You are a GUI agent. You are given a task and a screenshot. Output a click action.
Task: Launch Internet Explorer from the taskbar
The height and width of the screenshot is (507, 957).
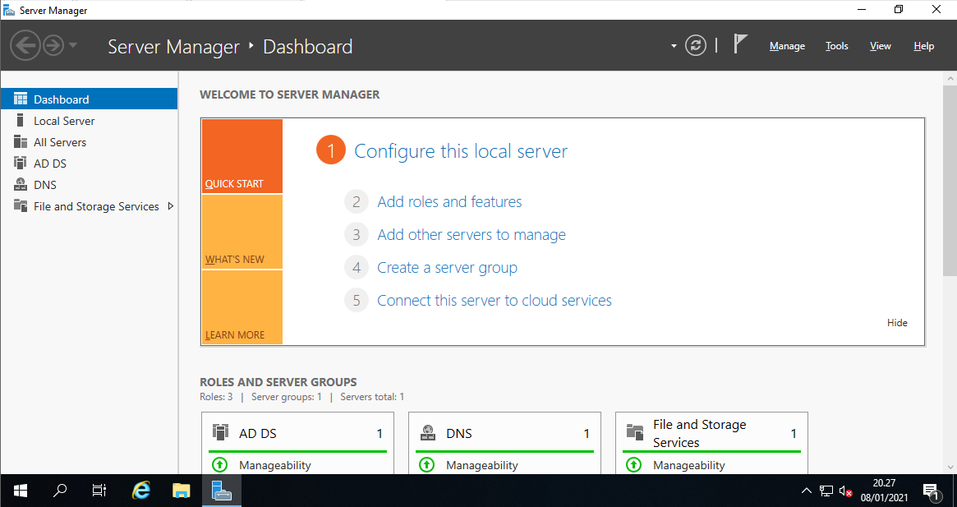coord(140,491)
